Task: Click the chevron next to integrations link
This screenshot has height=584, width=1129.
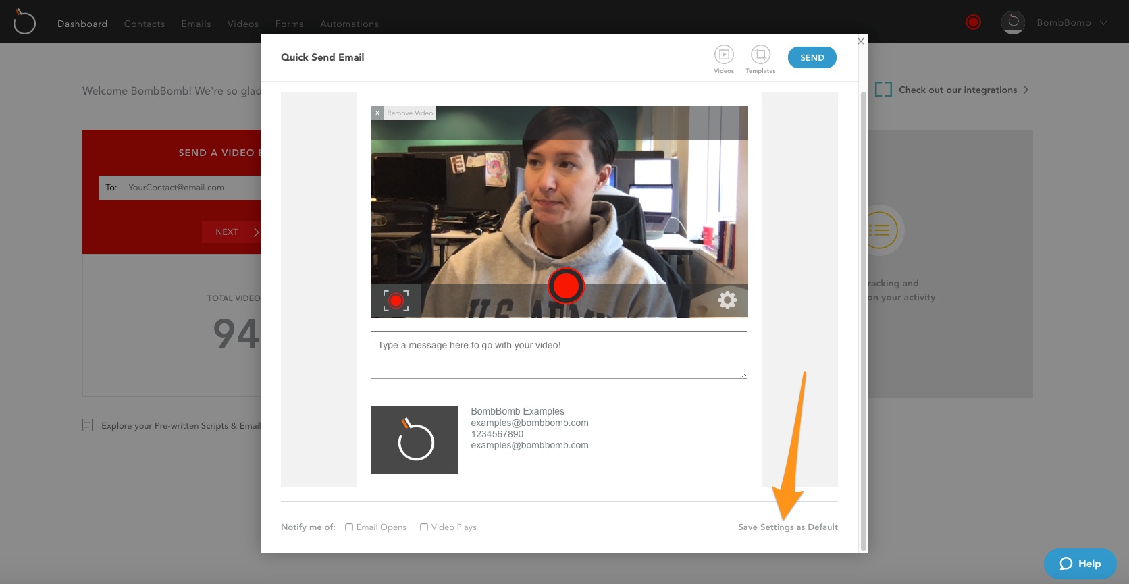Action: click(1026, 90)
